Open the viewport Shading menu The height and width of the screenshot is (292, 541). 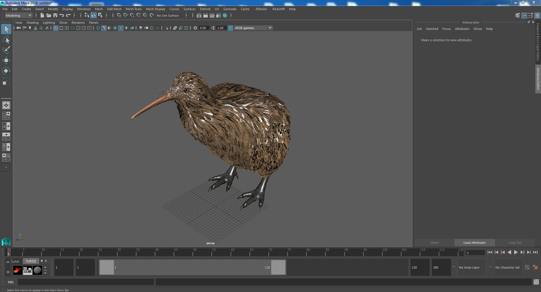pos(32,23)
